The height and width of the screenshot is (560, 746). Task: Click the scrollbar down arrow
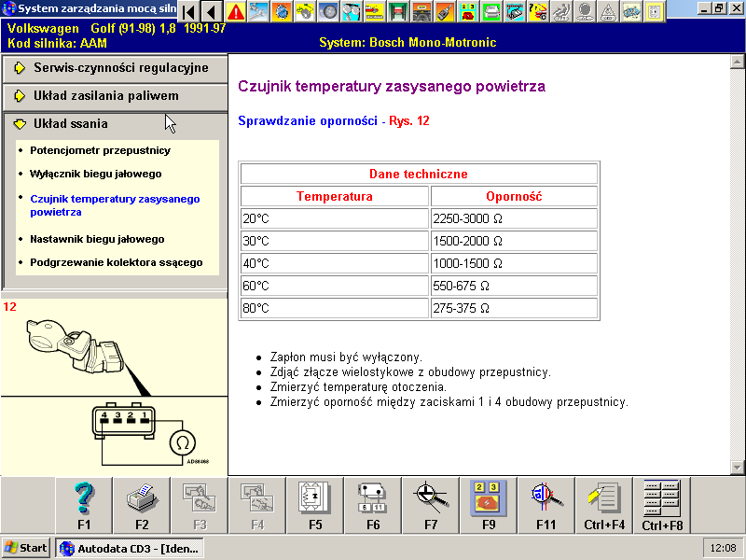(738, 468)
